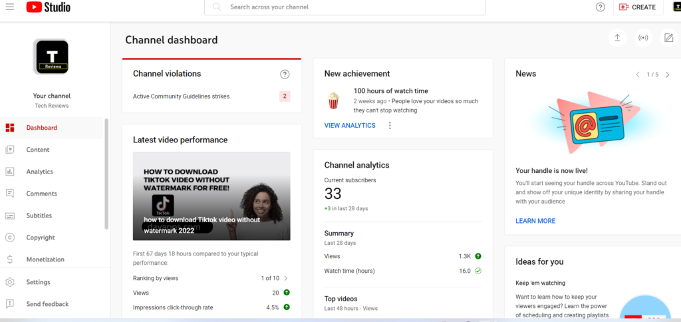Click the VIEW ANALYTICS link
The width and height of the screenshot is (681, 322).
point(350,126)
